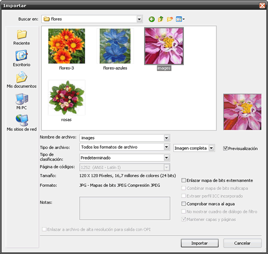Go back with the green arrow icon

(152, 19)
